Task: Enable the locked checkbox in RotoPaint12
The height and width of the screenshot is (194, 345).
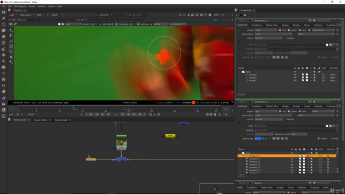Action: (329, 138)
